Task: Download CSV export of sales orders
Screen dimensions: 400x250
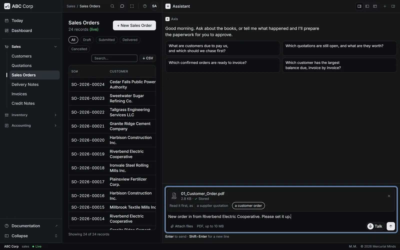Action: pyautogui.click(x=148, y=58)
